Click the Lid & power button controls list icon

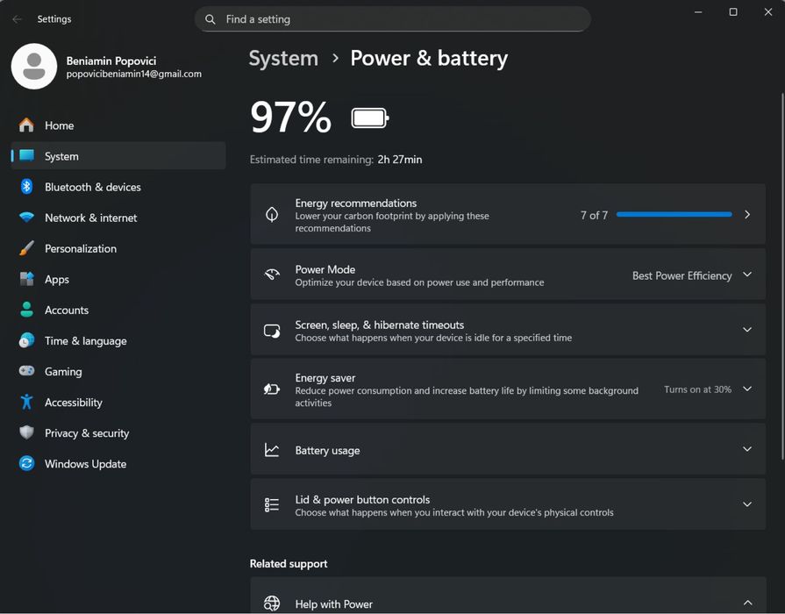(272, 505)
